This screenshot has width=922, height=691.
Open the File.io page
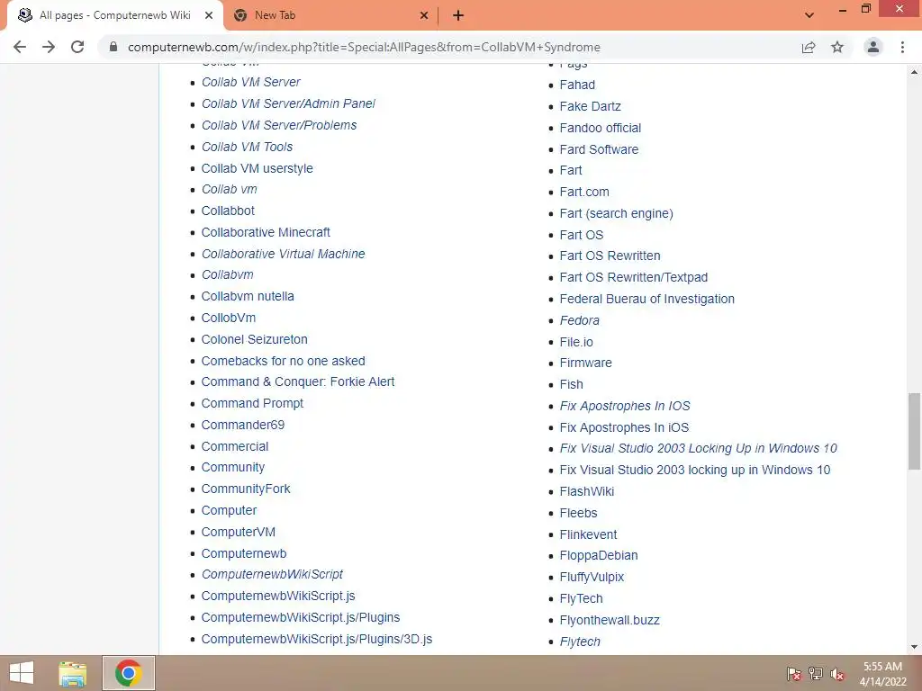pyautogui.click(x=576, y=342)
